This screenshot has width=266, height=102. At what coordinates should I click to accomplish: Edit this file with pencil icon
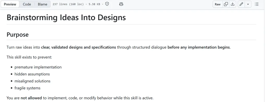pos(241,4)
